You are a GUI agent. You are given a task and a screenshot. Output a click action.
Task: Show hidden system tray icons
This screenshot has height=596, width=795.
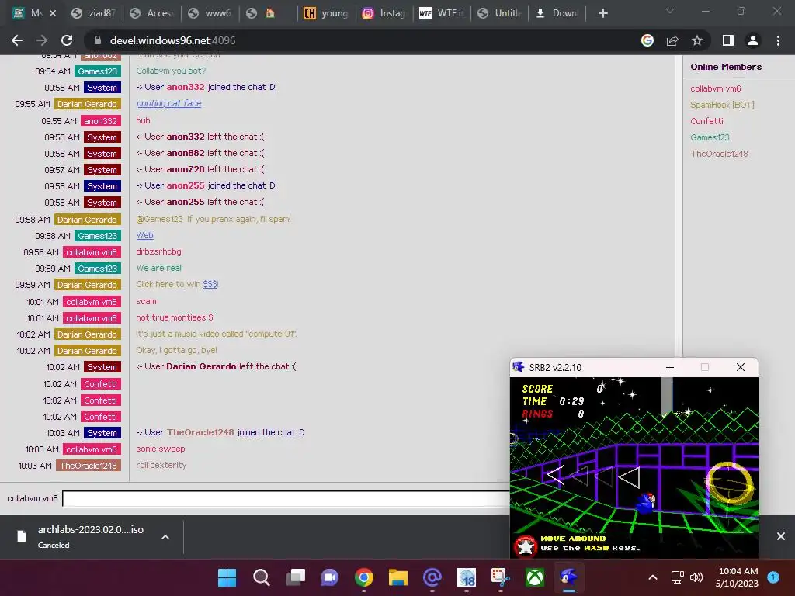[x=653, y=577]
